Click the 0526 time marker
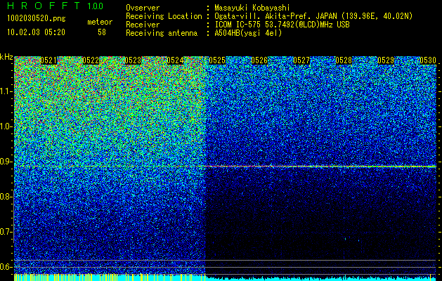Image resolution: width=442 pixels, height=281 pixels. [259, 60]
